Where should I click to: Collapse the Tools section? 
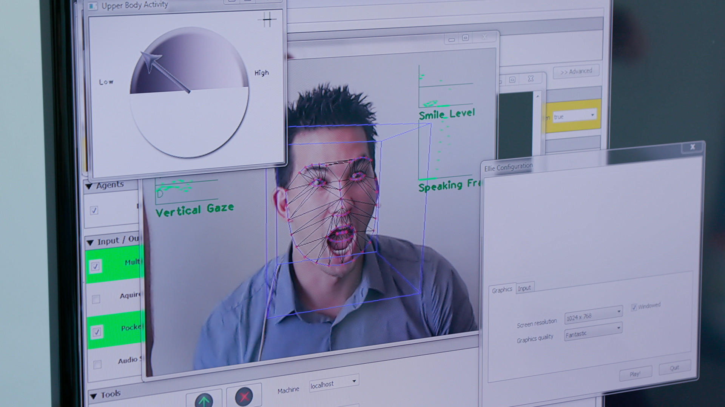(x=93, y=396)
